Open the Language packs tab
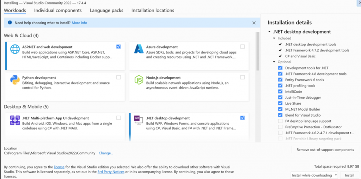361x179 pixels. pyautogui.click(x=106, y=11)
